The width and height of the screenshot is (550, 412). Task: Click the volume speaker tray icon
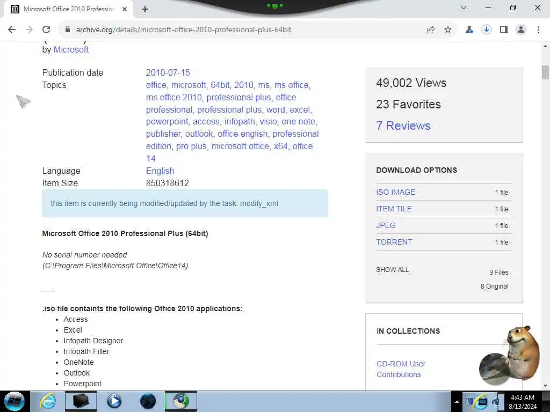pyautogui.click(x=496, y=402)
